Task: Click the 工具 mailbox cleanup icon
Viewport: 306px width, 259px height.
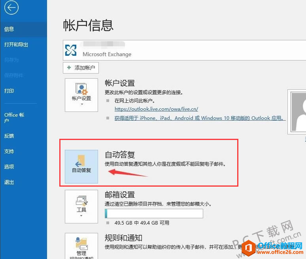Action: pyautogui.click(x=81, y=201)
